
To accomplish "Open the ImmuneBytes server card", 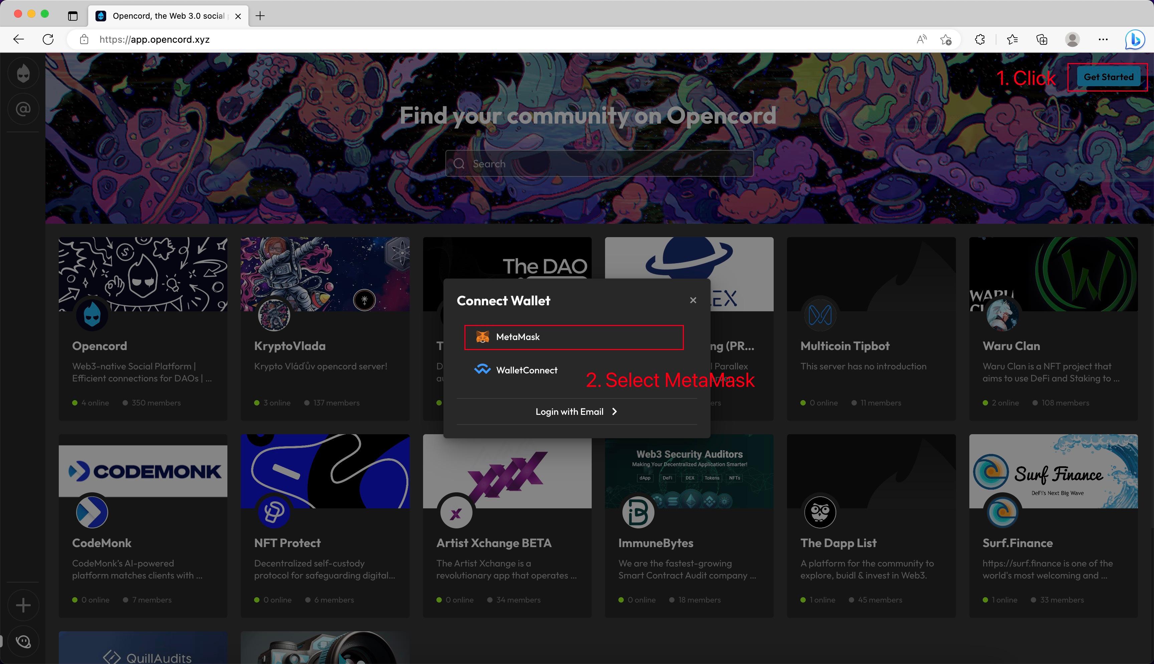I will point(689,525).
